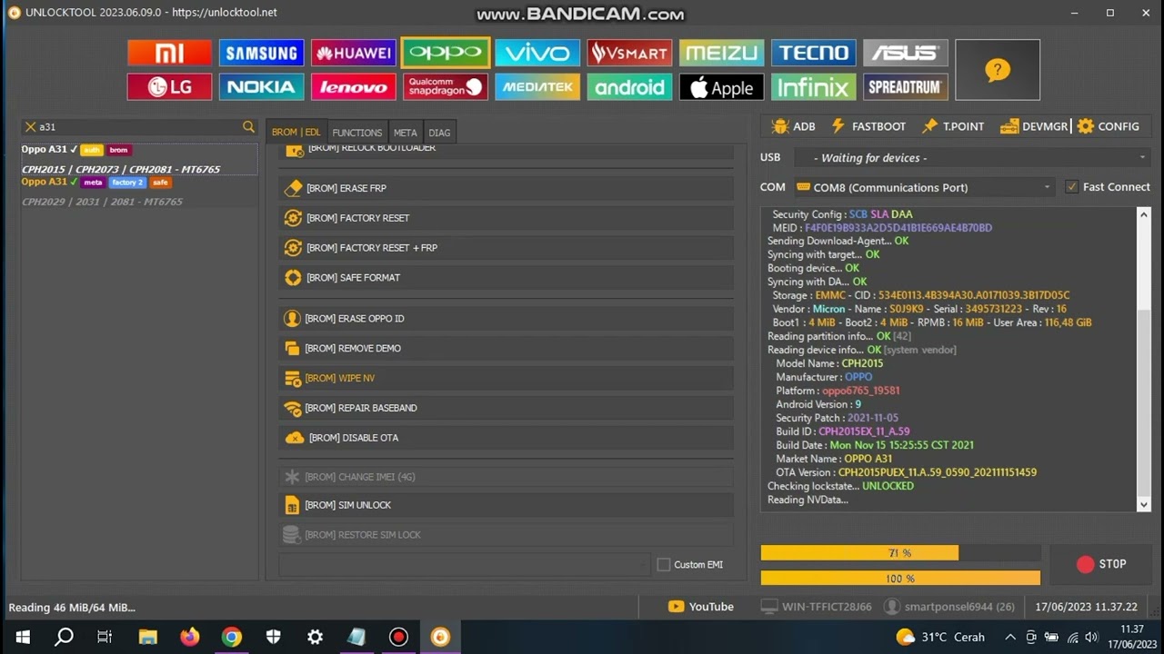The width and height of the screenshot is (1164, 654).
Task: Select the Samsung brand icon
Action: coord(261,53)
